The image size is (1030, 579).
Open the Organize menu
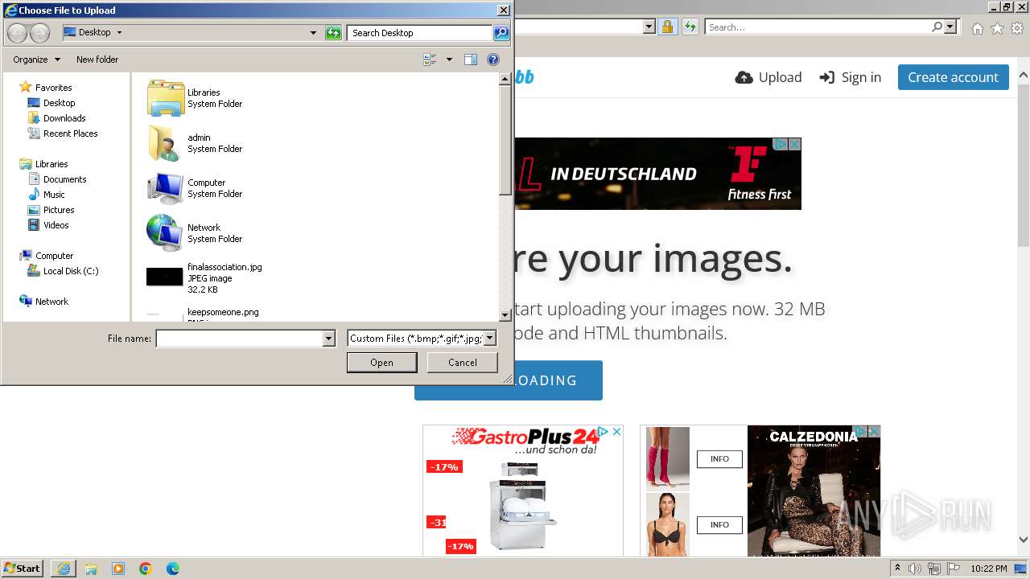[36, 60]
